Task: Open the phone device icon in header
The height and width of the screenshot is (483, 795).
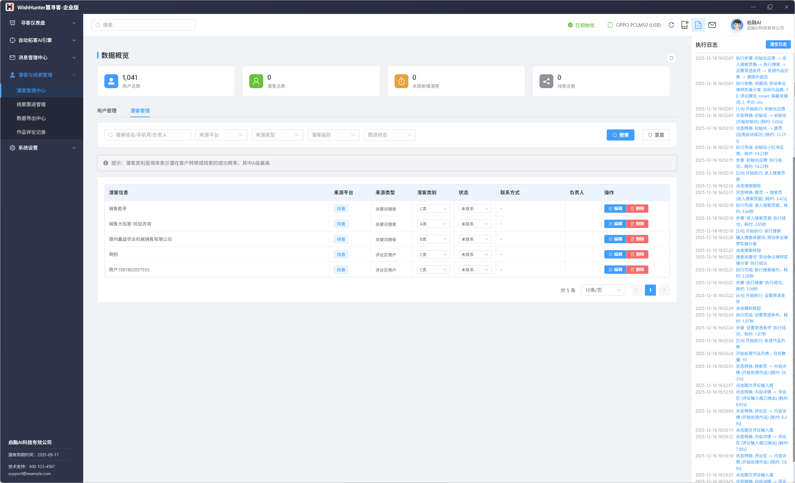Action: coord(684,25)
